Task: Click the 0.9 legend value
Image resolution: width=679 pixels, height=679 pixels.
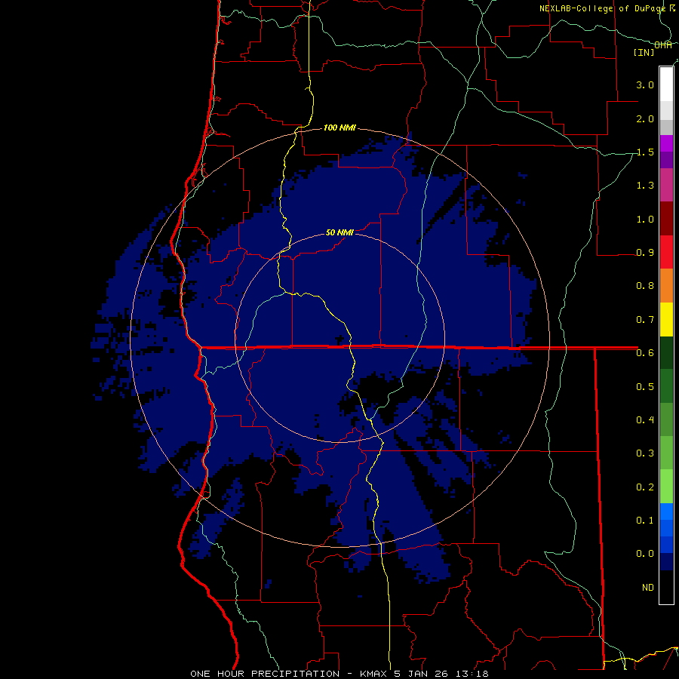Action: click(x=645, y=253)
